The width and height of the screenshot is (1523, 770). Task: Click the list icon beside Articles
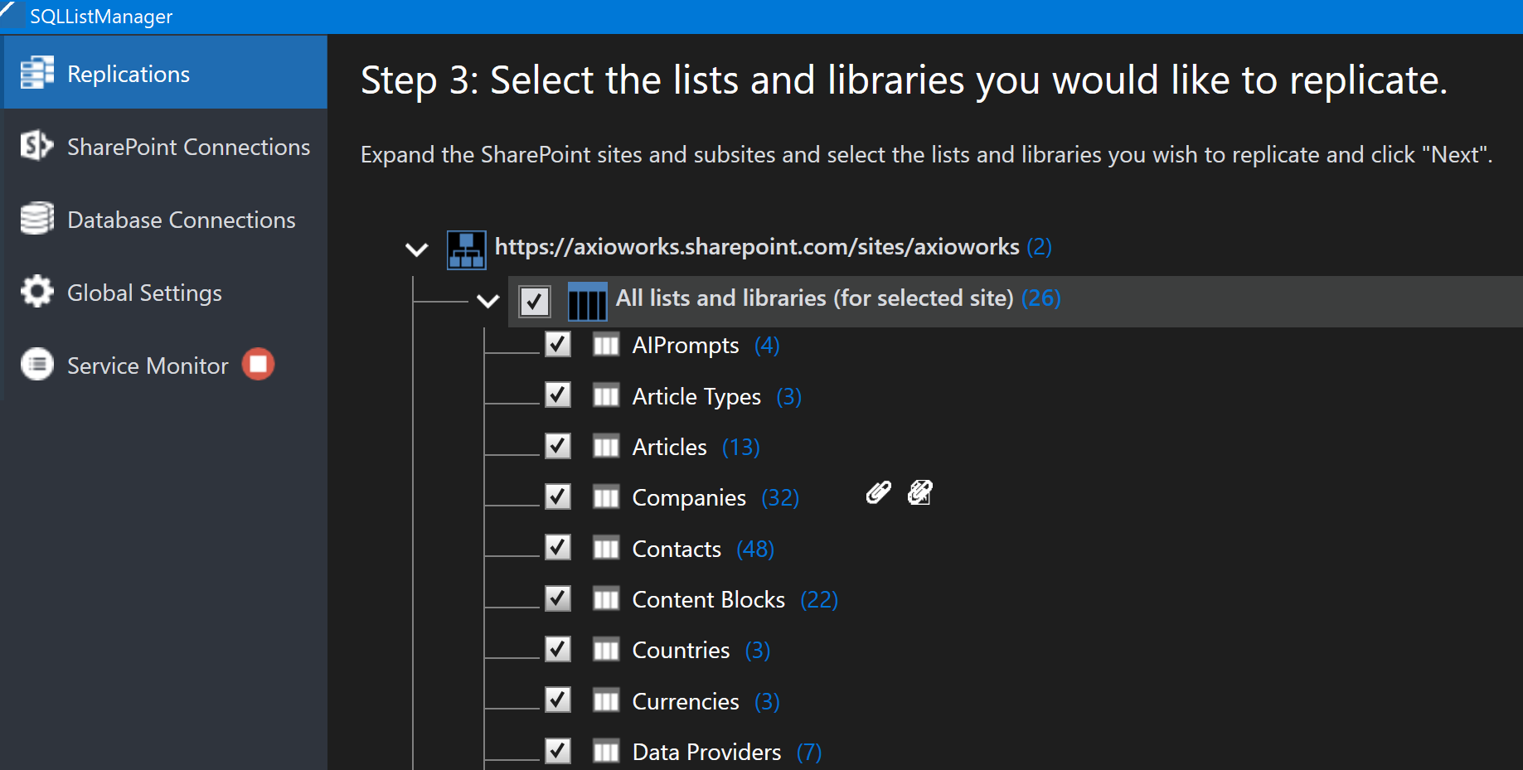tap(606, 446)
